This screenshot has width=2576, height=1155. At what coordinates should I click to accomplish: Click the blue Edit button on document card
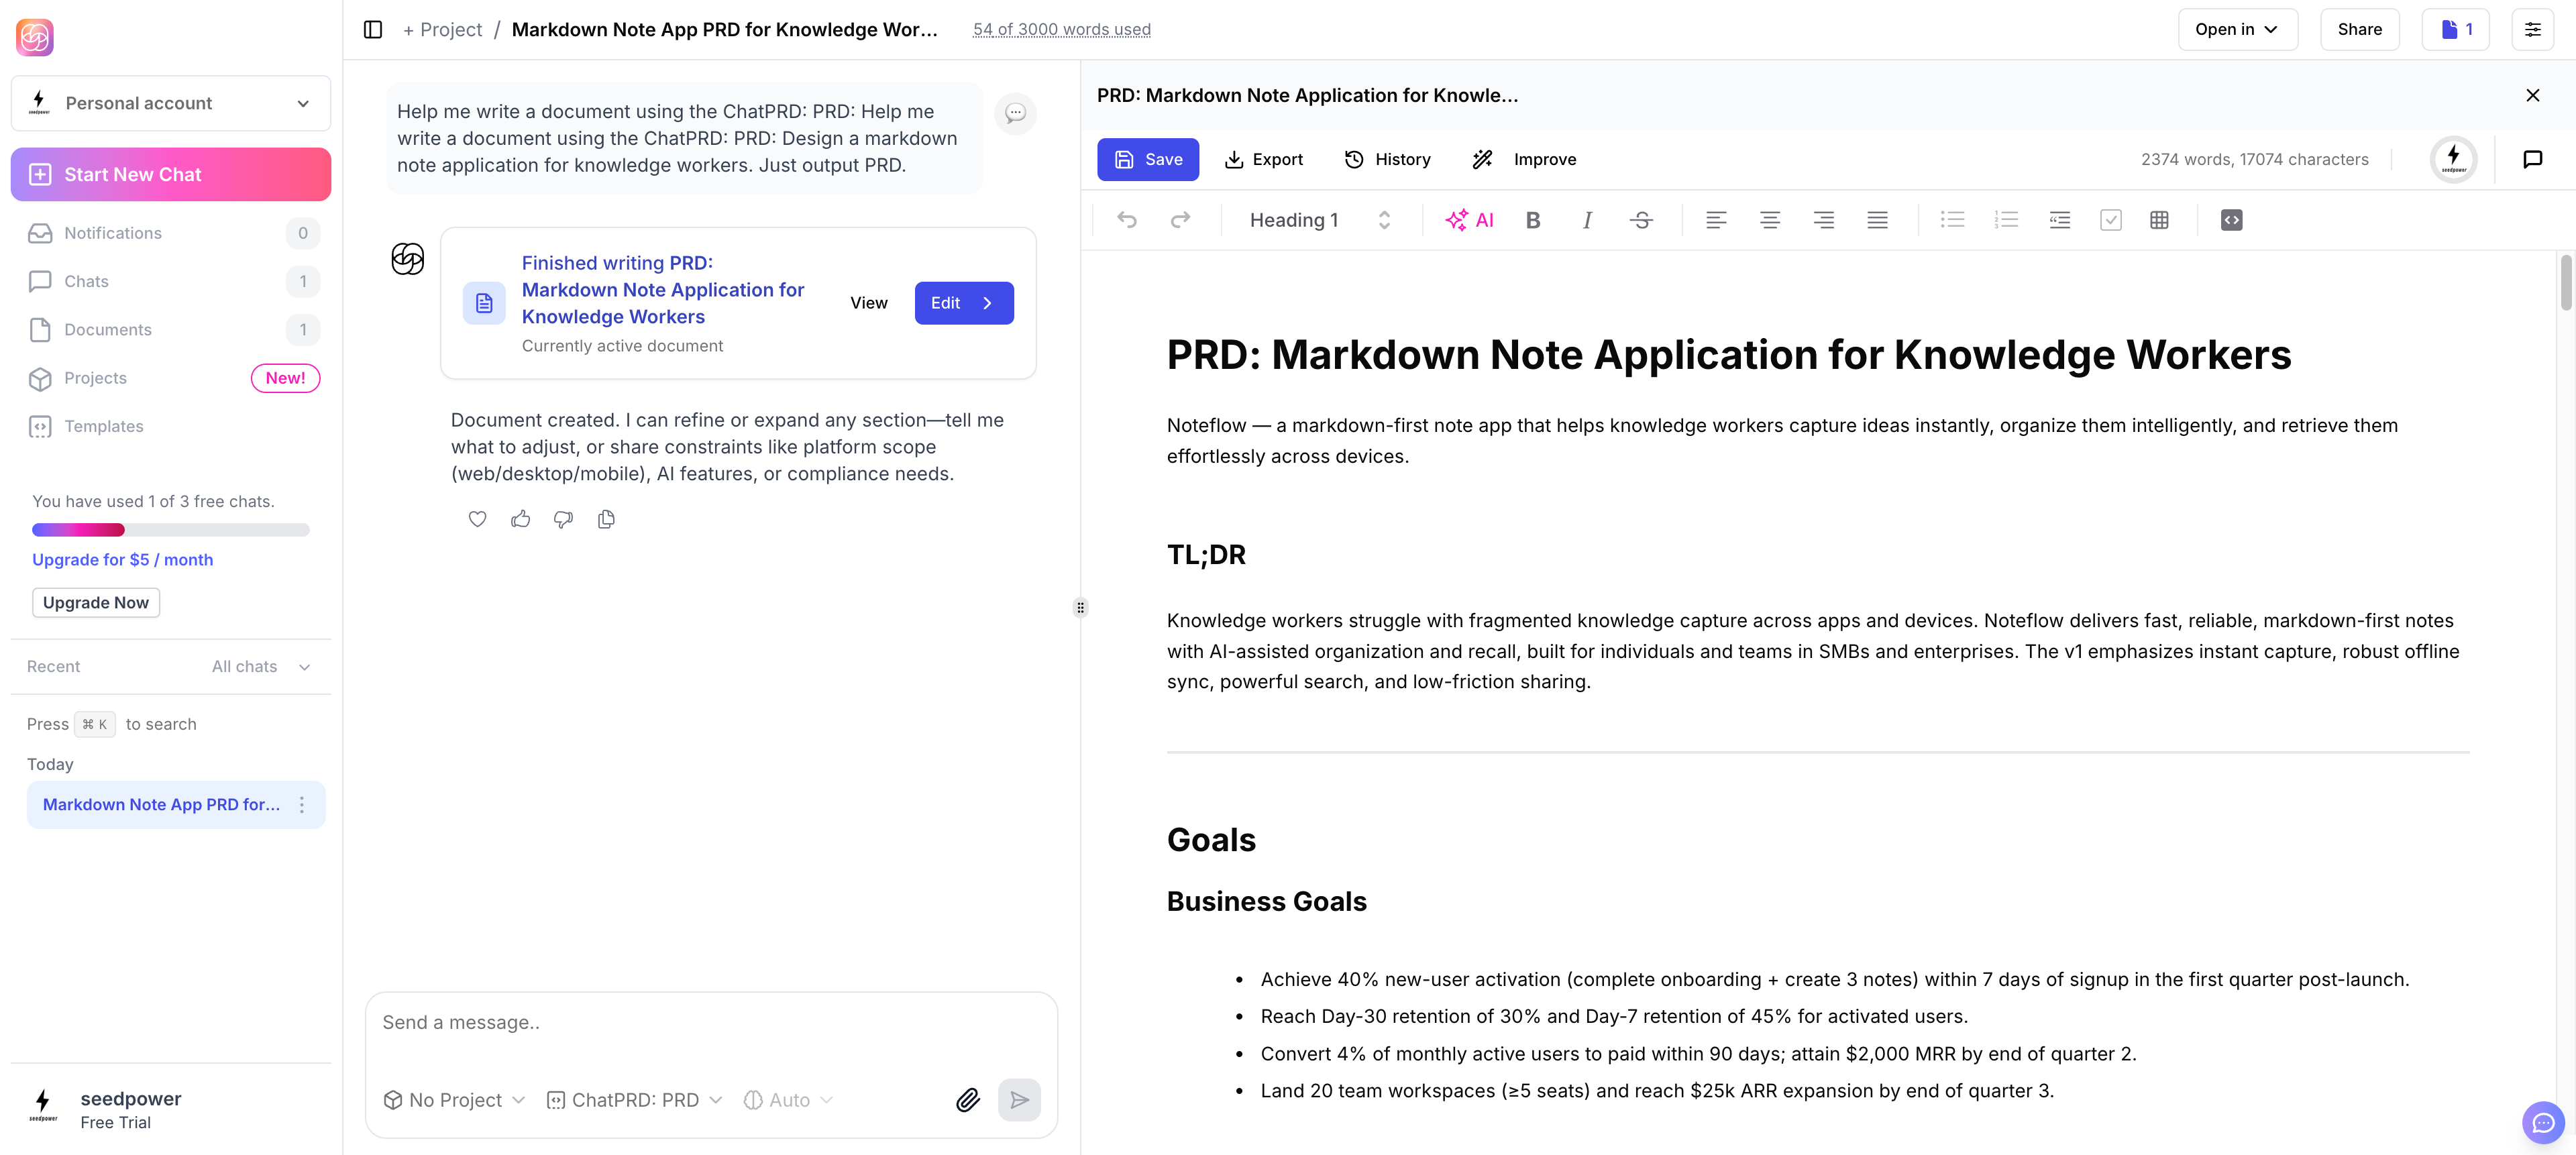pos(963,303)
